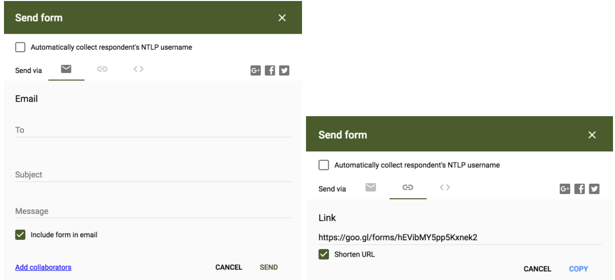
Task: Focus the To recipient field
Action: [x=153, y=130]
